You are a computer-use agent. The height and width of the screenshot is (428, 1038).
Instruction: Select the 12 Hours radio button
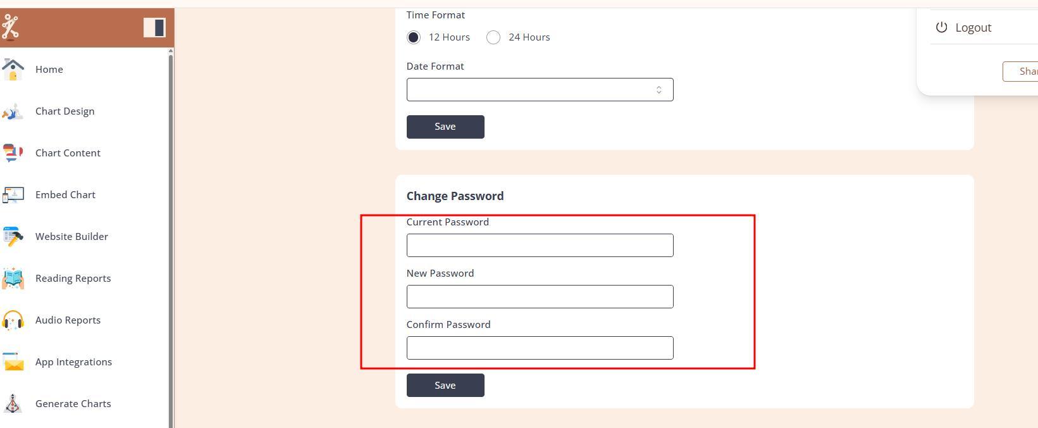click(x=414, y=37)
